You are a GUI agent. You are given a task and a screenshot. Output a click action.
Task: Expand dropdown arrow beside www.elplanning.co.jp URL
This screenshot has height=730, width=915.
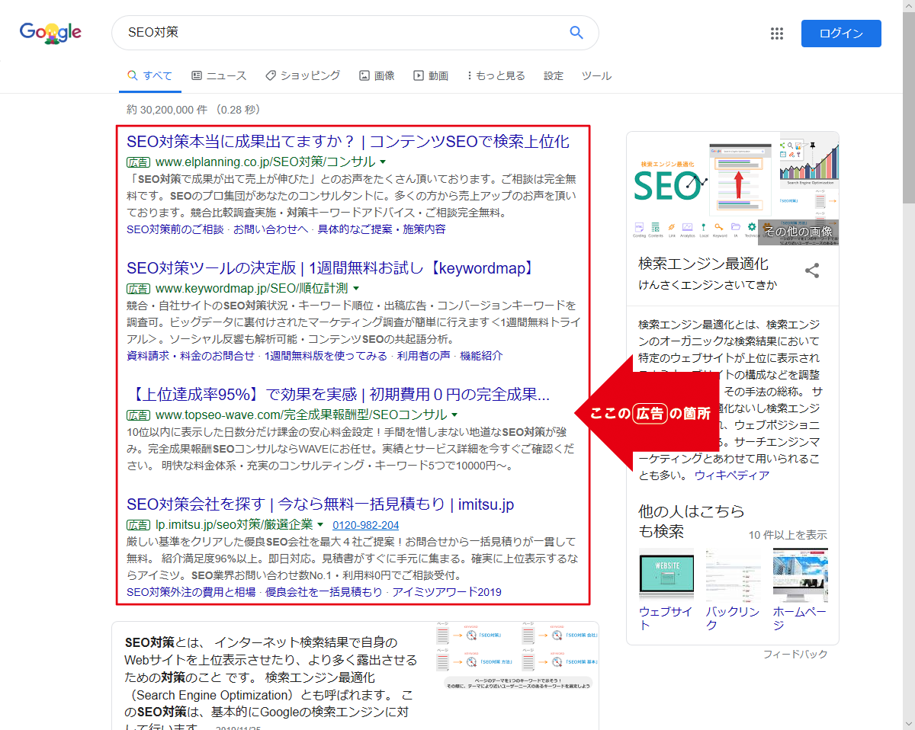point(383,162)
